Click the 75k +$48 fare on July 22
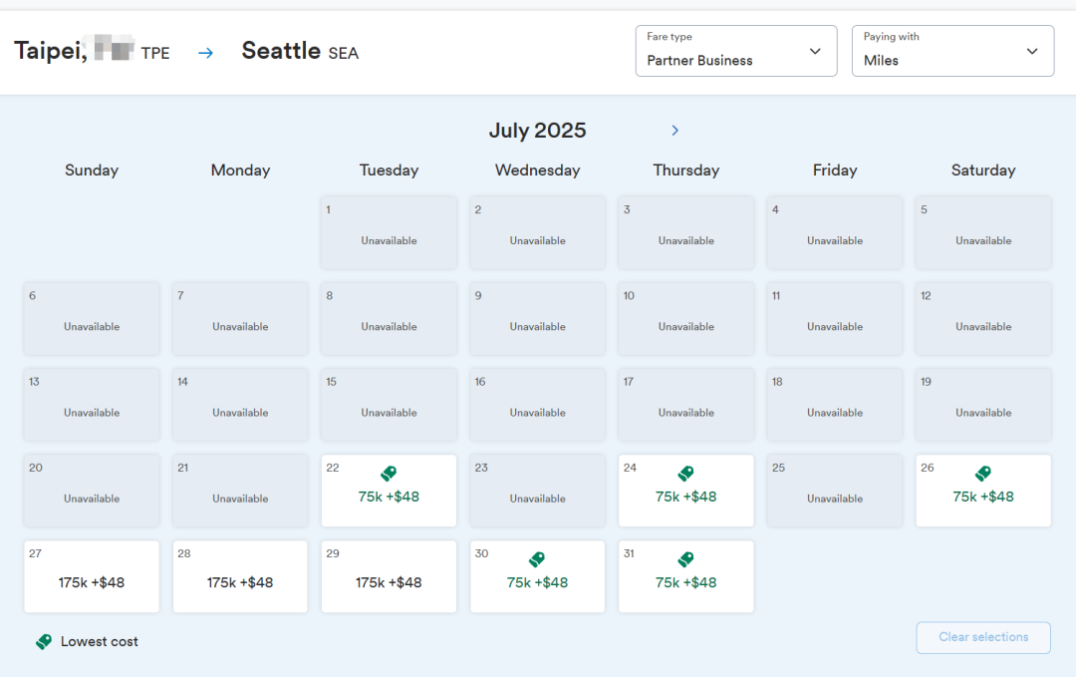 point(389,497)
